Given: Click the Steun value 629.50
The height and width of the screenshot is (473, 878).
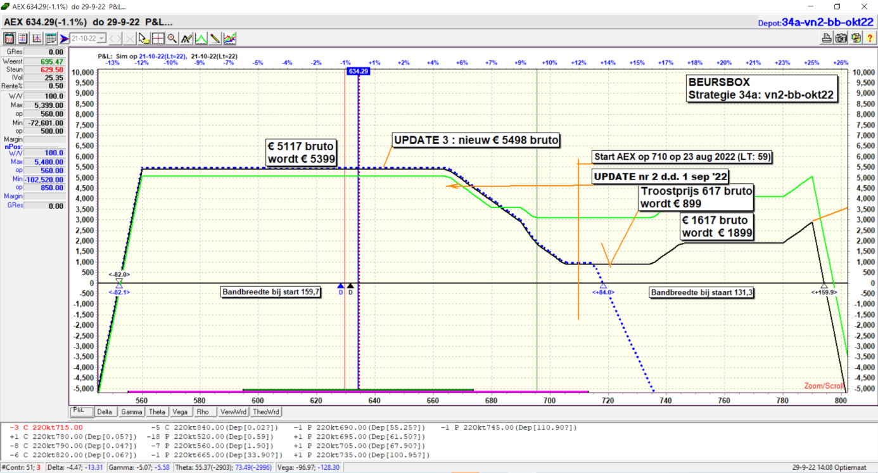Looking at the screenshot, I should pyautogui.click(x=45, y=70).
